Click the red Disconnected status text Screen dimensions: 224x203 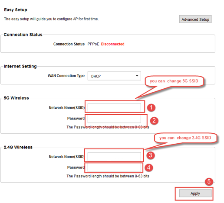[112, 44]
